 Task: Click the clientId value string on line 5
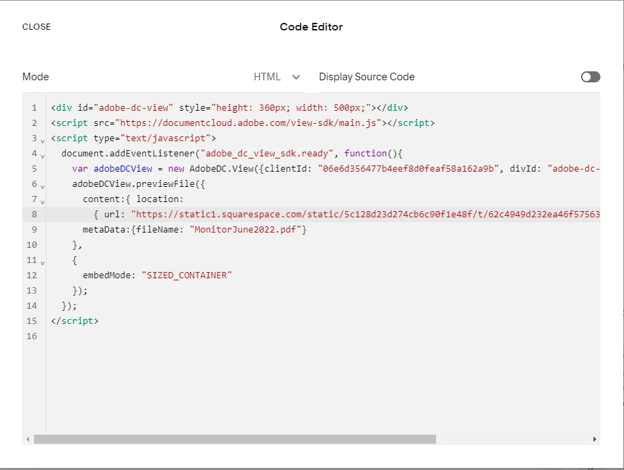pos(408,168)
